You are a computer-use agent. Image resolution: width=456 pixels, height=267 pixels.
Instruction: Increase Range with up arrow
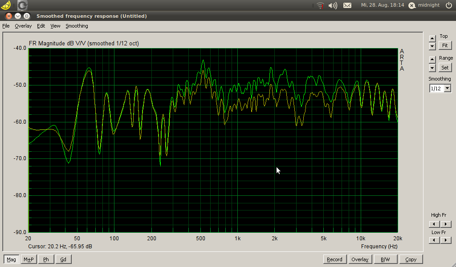pos(432,60)
